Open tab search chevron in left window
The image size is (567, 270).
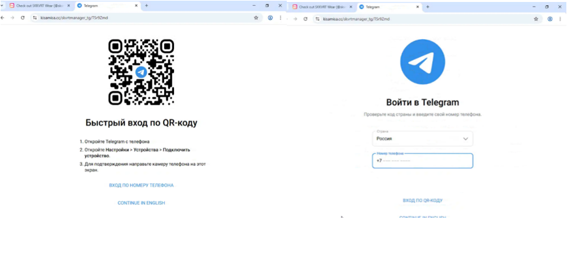pyautogui.click(x=1, y=6)
